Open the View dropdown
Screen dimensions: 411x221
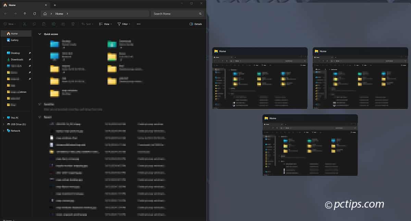pyautogui.click(x=105, y=24)
